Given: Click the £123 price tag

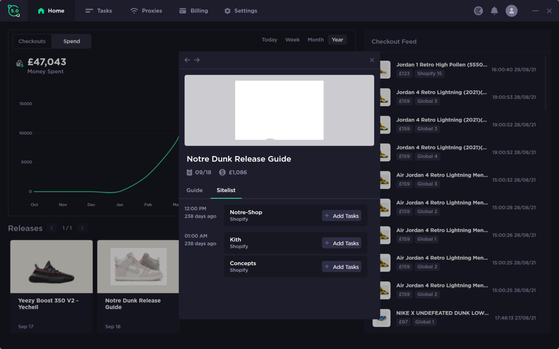Looking at the screenshot, I should click(x=404, y=74).
